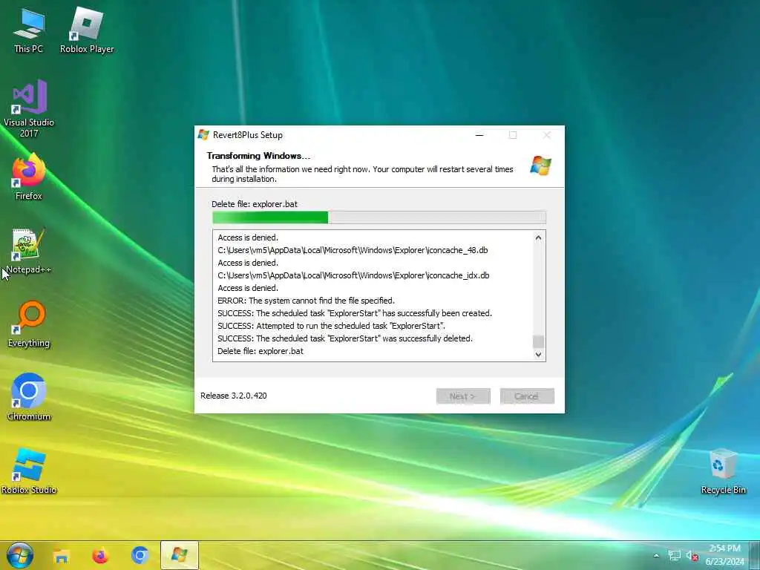Click 'Transforming Windows...' heading
This screenshot has height=570, width=760.
(x=258, y=156)
